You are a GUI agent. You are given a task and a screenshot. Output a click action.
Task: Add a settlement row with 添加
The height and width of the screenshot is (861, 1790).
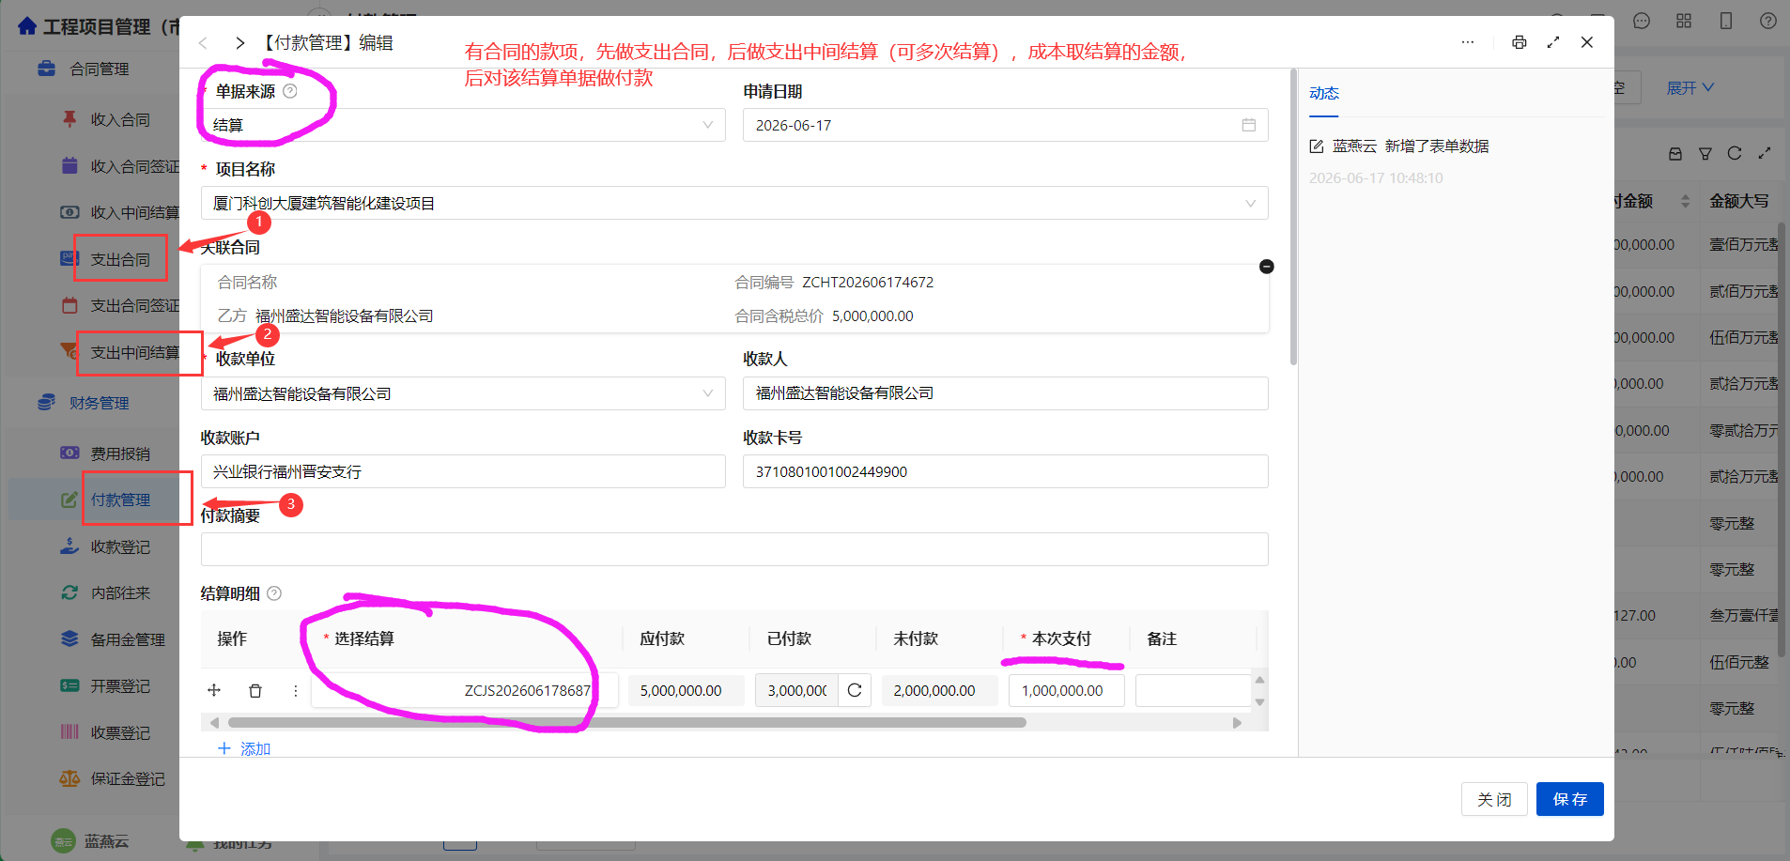[x=244, y=748]
